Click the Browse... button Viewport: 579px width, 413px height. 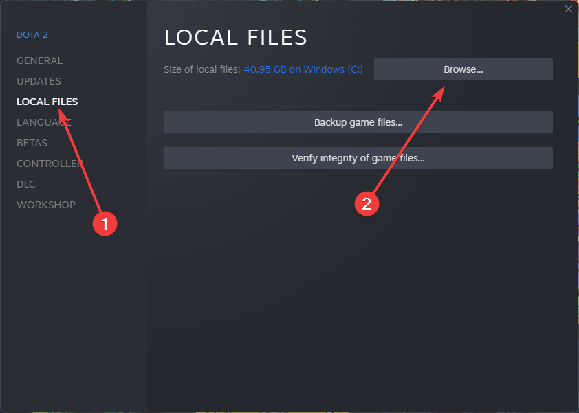[x=463, y=69]
